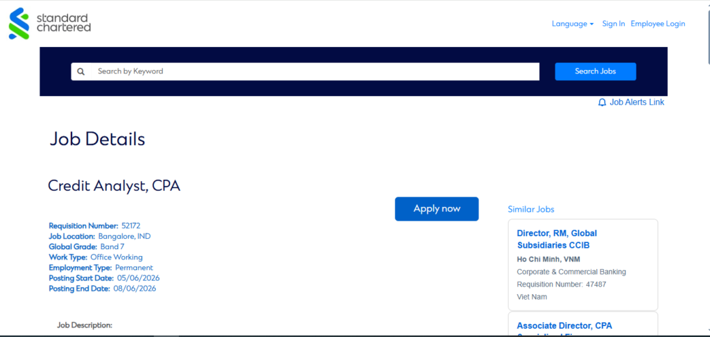Click requisition number 52172
Image resolution: width=710 pixels, height=337 pixels.
click(x=131, y=226)
